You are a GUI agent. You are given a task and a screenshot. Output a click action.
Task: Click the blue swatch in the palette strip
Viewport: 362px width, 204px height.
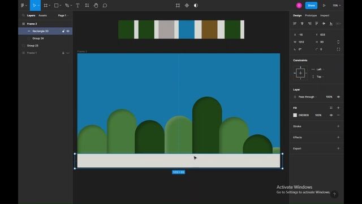[187, 29]
